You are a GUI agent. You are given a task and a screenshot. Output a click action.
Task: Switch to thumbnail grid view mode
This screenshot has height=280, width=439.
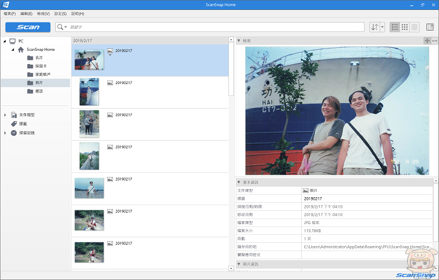pyautogui.click(x=405, y=27)
